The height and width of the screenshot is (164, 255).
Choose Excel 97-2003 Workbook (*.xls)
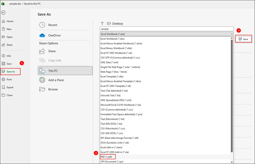coord(165,53)
